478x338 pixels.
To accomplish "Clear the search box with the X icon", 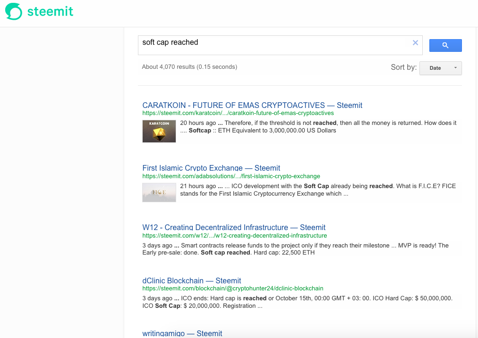I will [415, 43].
